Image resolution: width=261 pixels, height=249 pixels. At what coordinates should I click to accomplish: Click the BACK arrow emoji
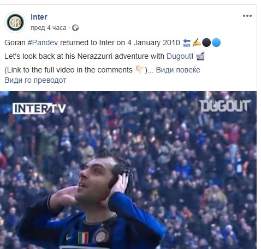point(187,43)
